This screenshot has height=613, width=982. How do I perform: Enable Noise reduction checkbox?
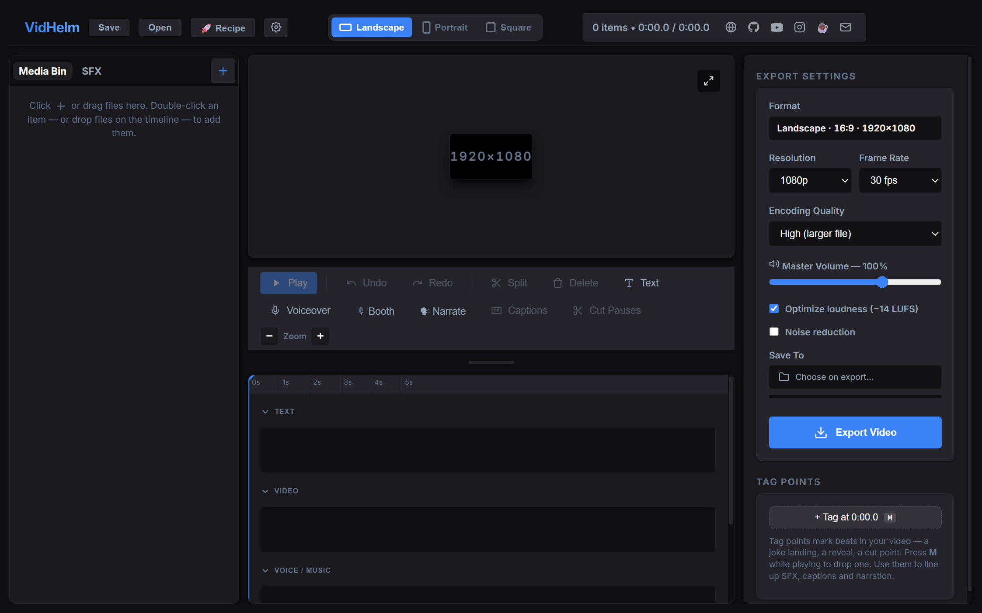774,332
